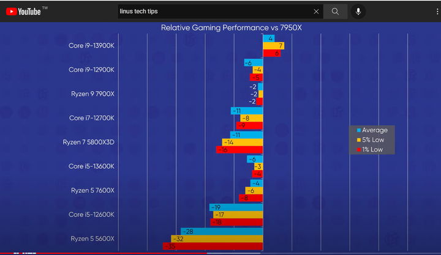The width and height of the screenshot is (441, 255).
Task: Click the -32 yellow bar for Ryzen 5 5600X
Action: coord(217,239)
